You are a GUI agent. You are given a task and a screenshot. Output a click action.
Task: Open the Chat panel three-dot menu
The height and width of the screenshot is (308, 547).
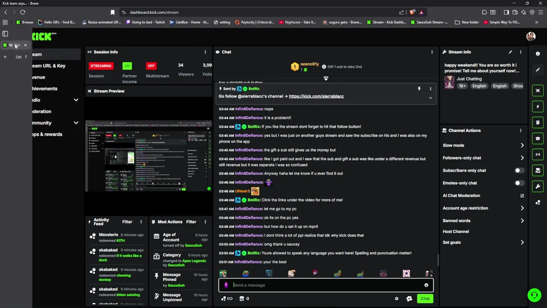coord(432,52)
